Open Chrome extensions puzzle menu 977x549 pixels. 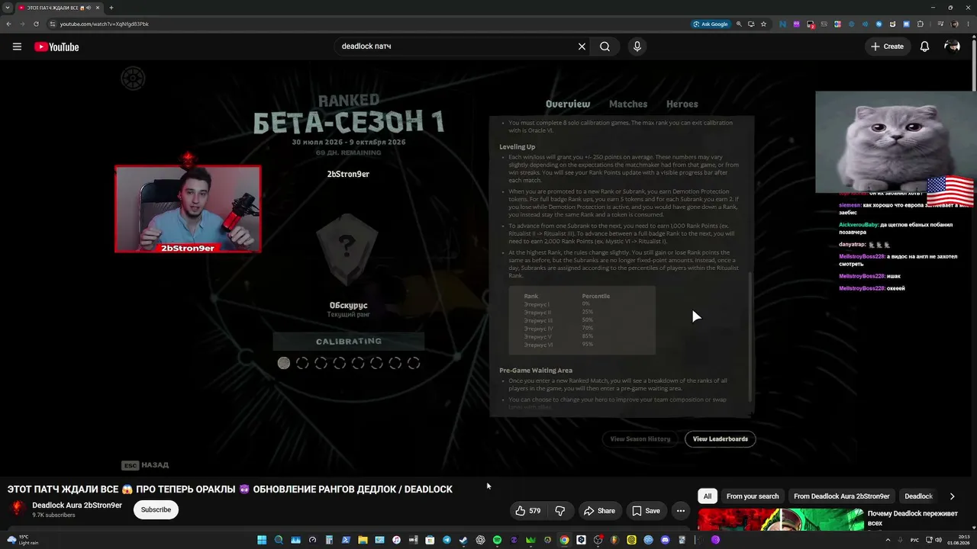[921, 24]
